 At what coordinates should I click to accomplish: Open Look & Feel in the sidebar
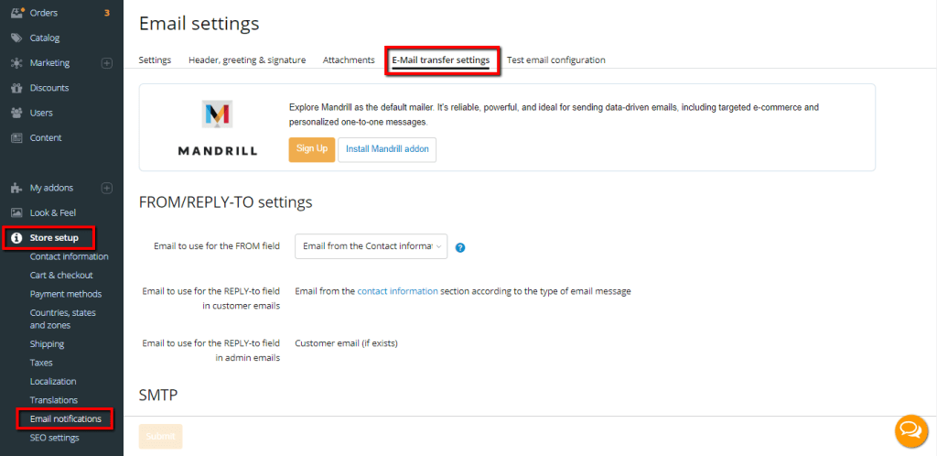(52, 212)
